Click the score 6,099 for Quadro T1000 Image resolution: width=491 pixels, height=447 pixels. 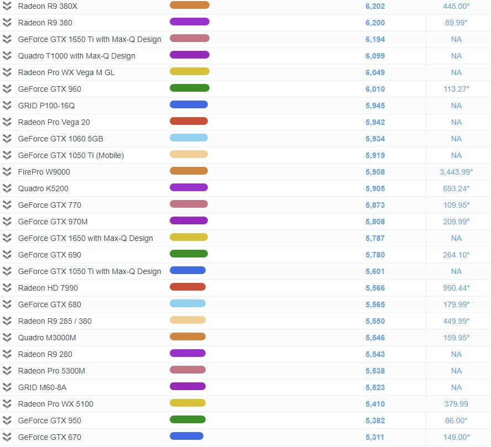click(375, 56)
